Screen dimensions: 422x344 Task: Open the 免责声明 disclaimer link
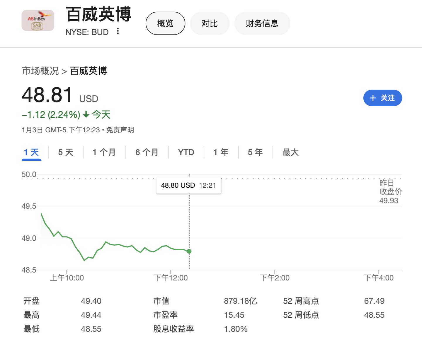tap(120, 130)
